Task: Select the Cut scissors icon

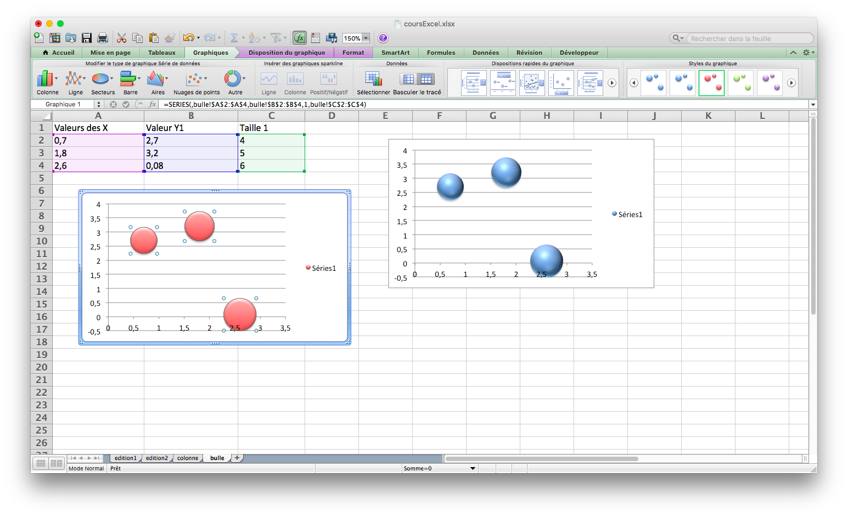Action: pyautogui.click(x=122, y=38)
